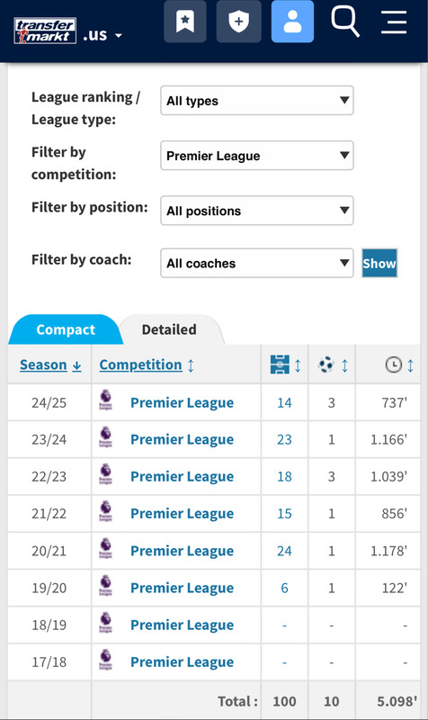Select the Compact tab

pos(66,329)
